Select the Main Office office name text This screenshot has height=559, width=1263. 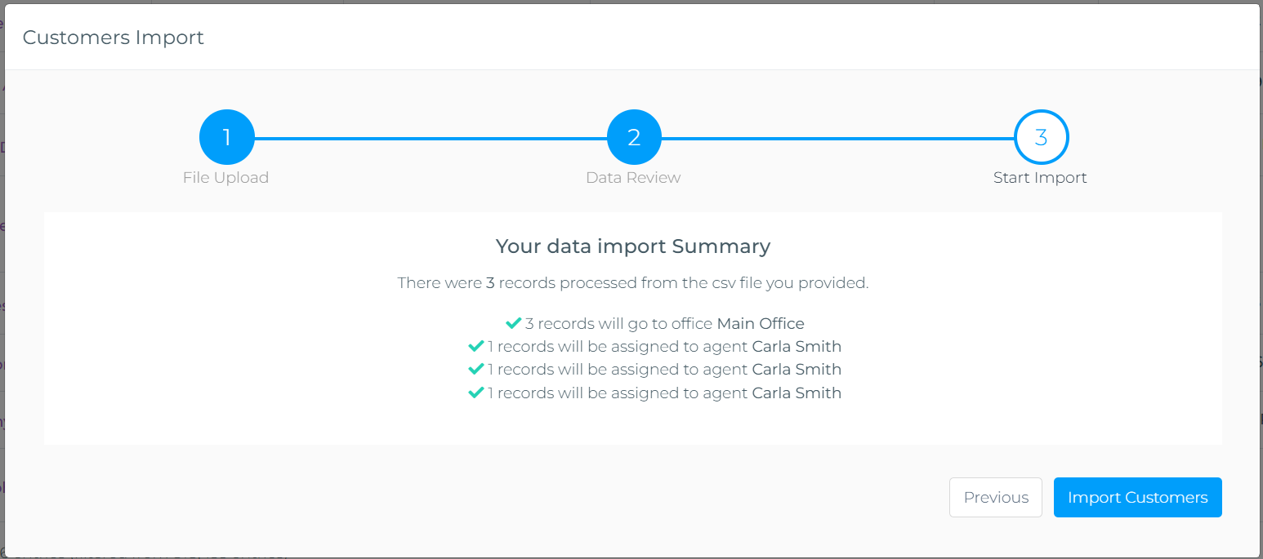tap(760, 323)
